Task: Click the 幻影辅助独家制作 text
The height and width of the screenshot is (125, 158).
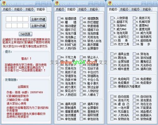Action: tap(18, 96)
